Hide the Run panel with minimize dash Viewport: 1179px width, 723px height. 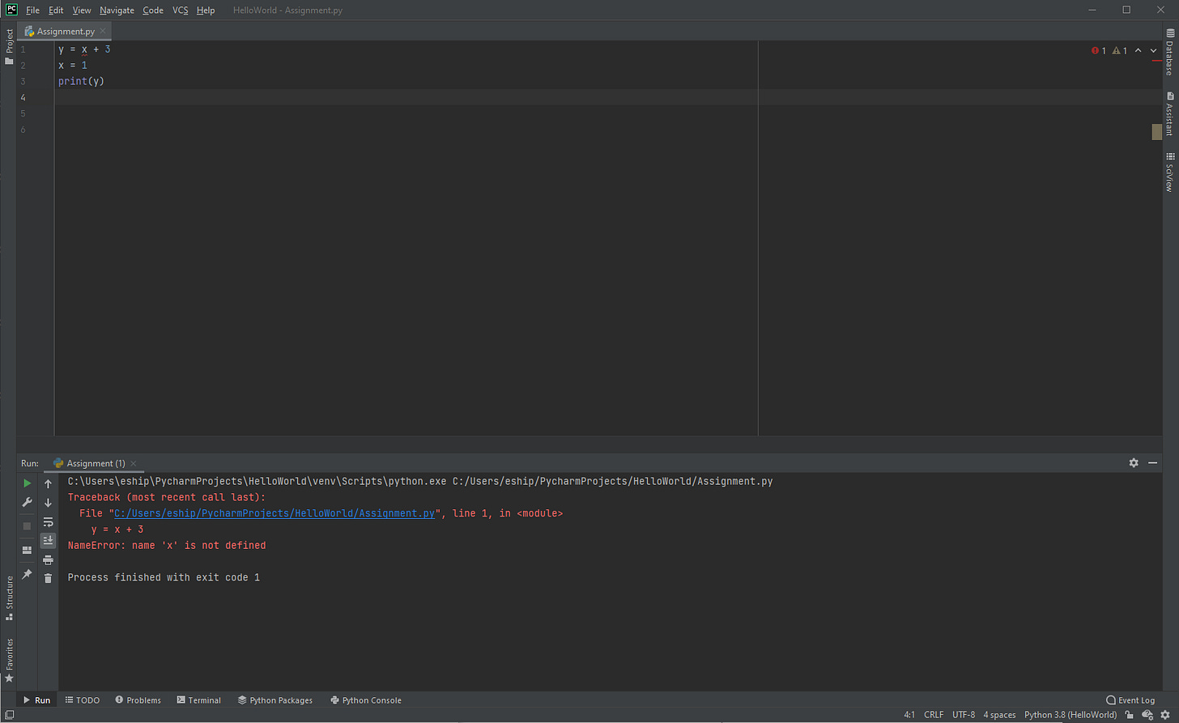1153,463
